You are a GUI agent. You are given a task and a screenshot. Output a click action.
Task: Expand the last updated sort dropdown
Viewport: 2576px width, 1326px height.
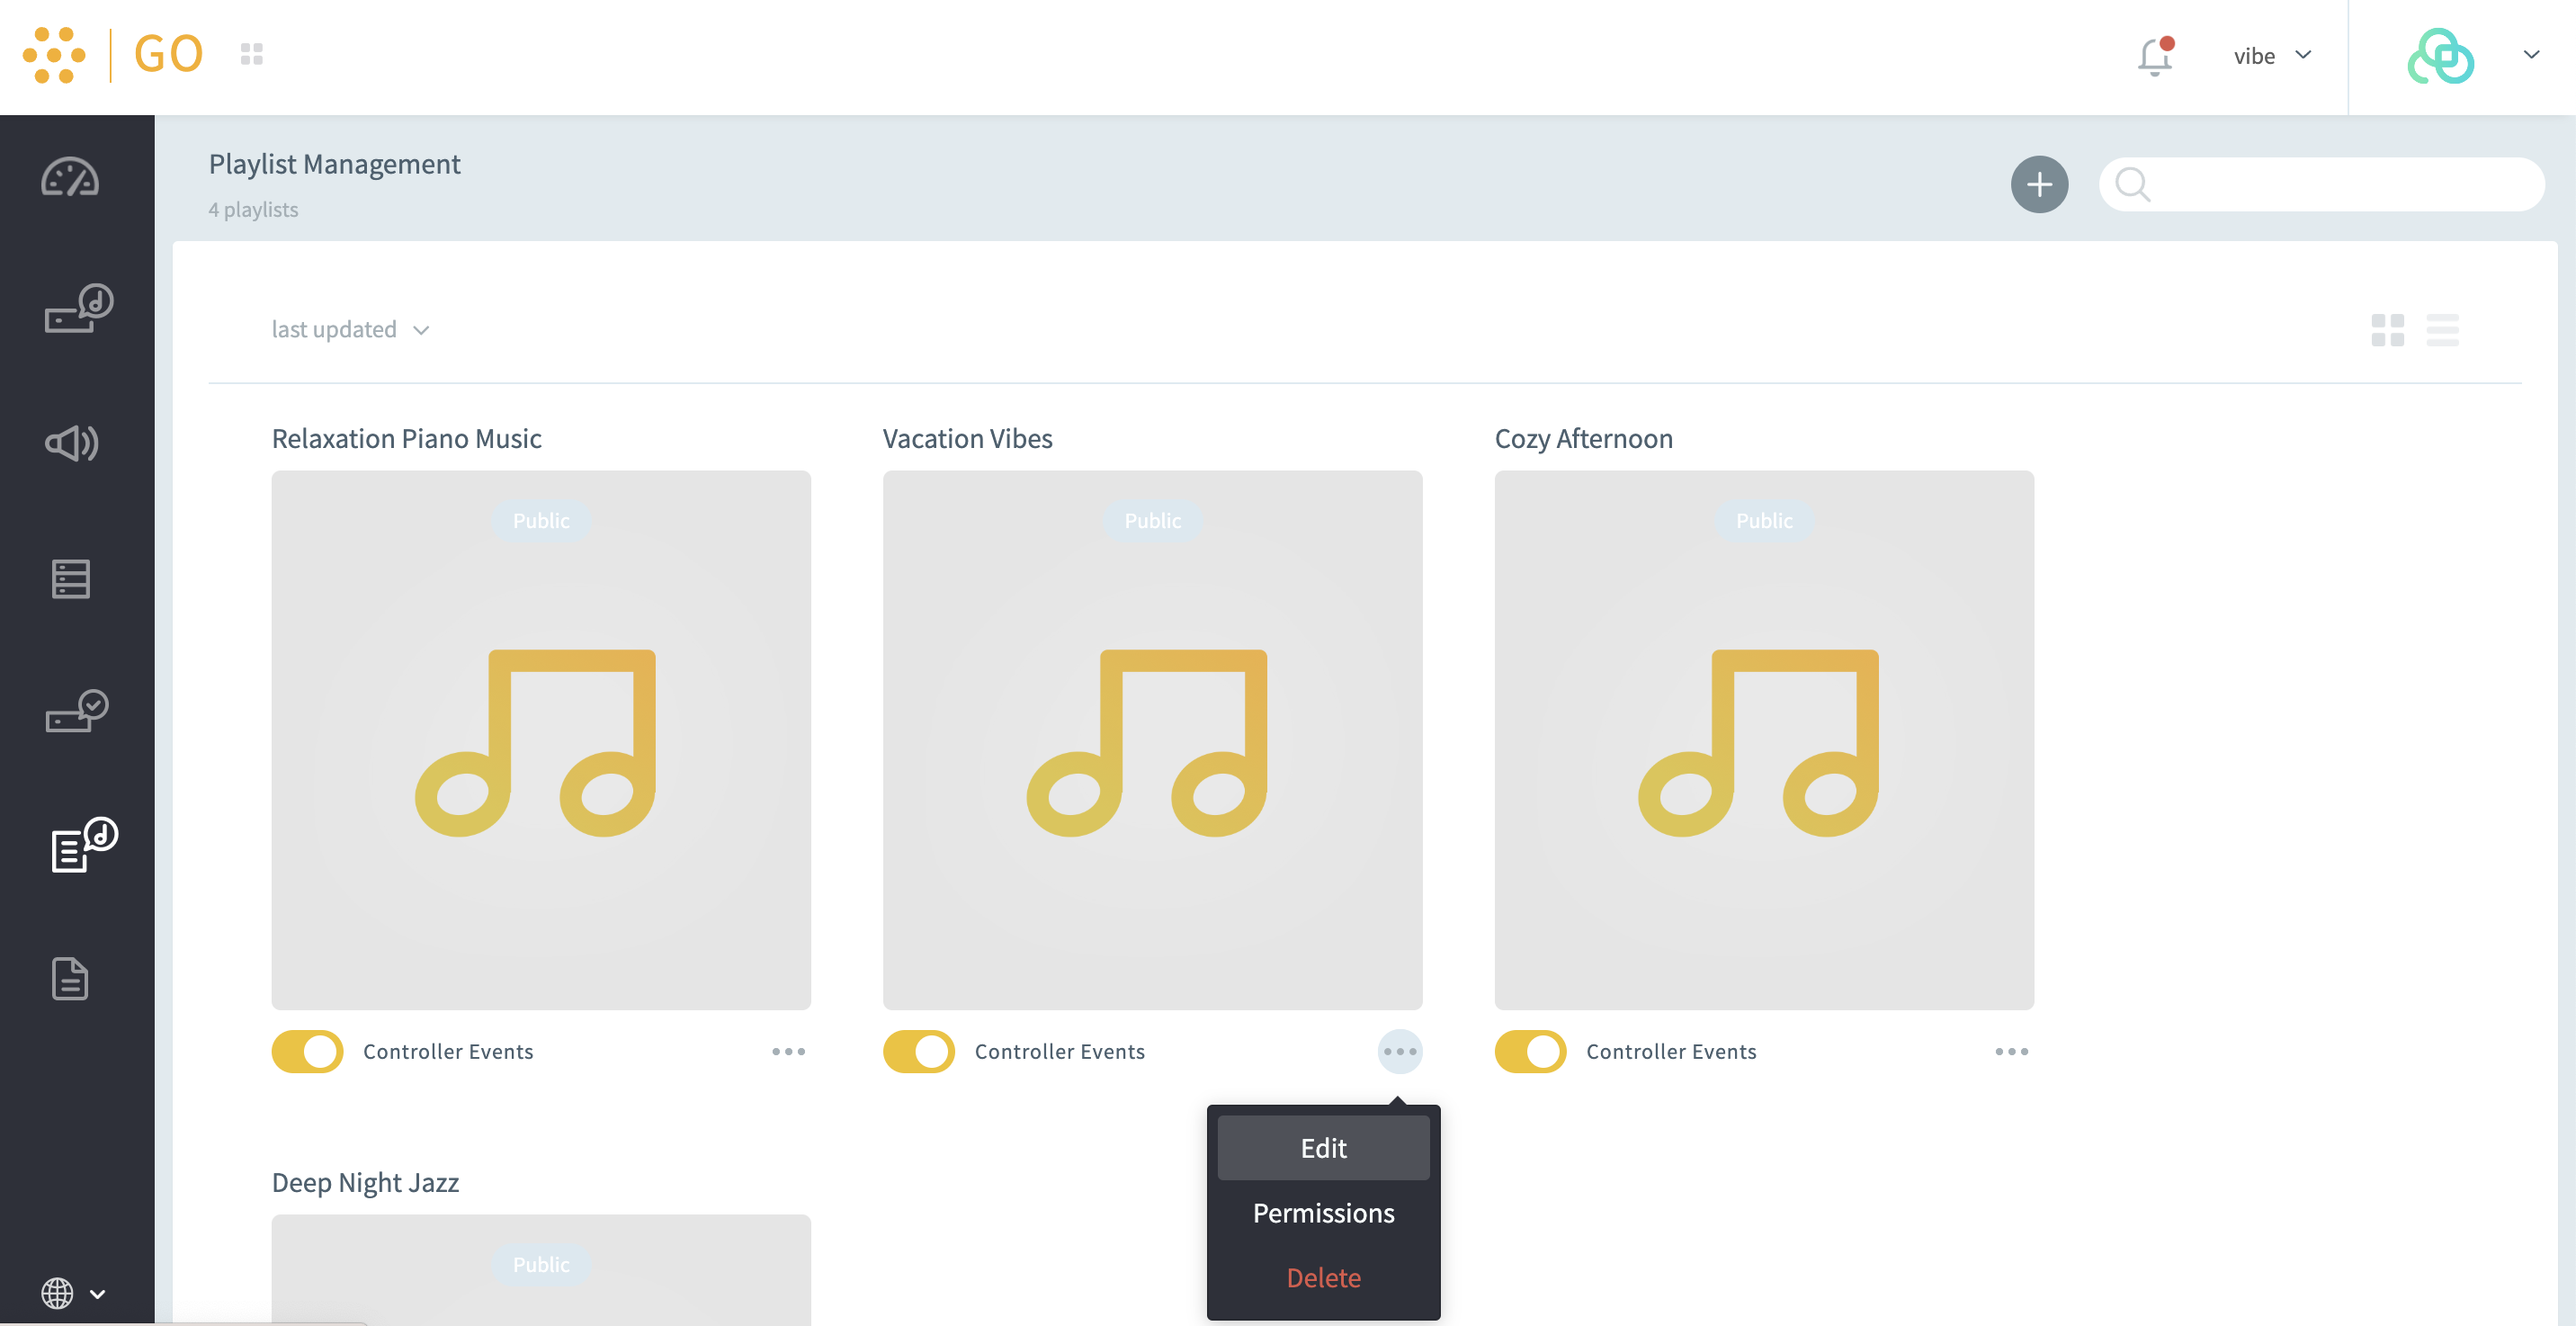pyautogui.click(x=350, y=330)
